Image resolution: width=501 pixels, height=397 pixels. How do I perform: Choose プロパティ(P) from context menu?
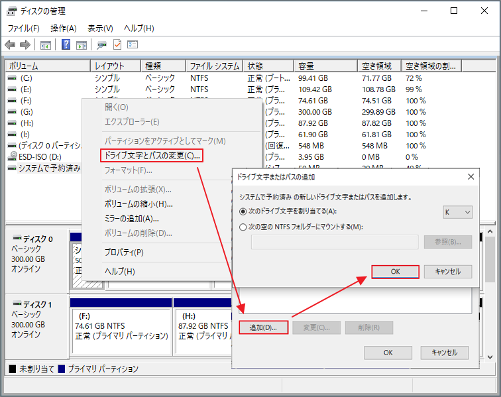tap(124, 253)
